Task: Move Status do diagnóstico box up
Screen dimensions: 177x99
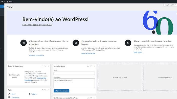Action: 42,66
